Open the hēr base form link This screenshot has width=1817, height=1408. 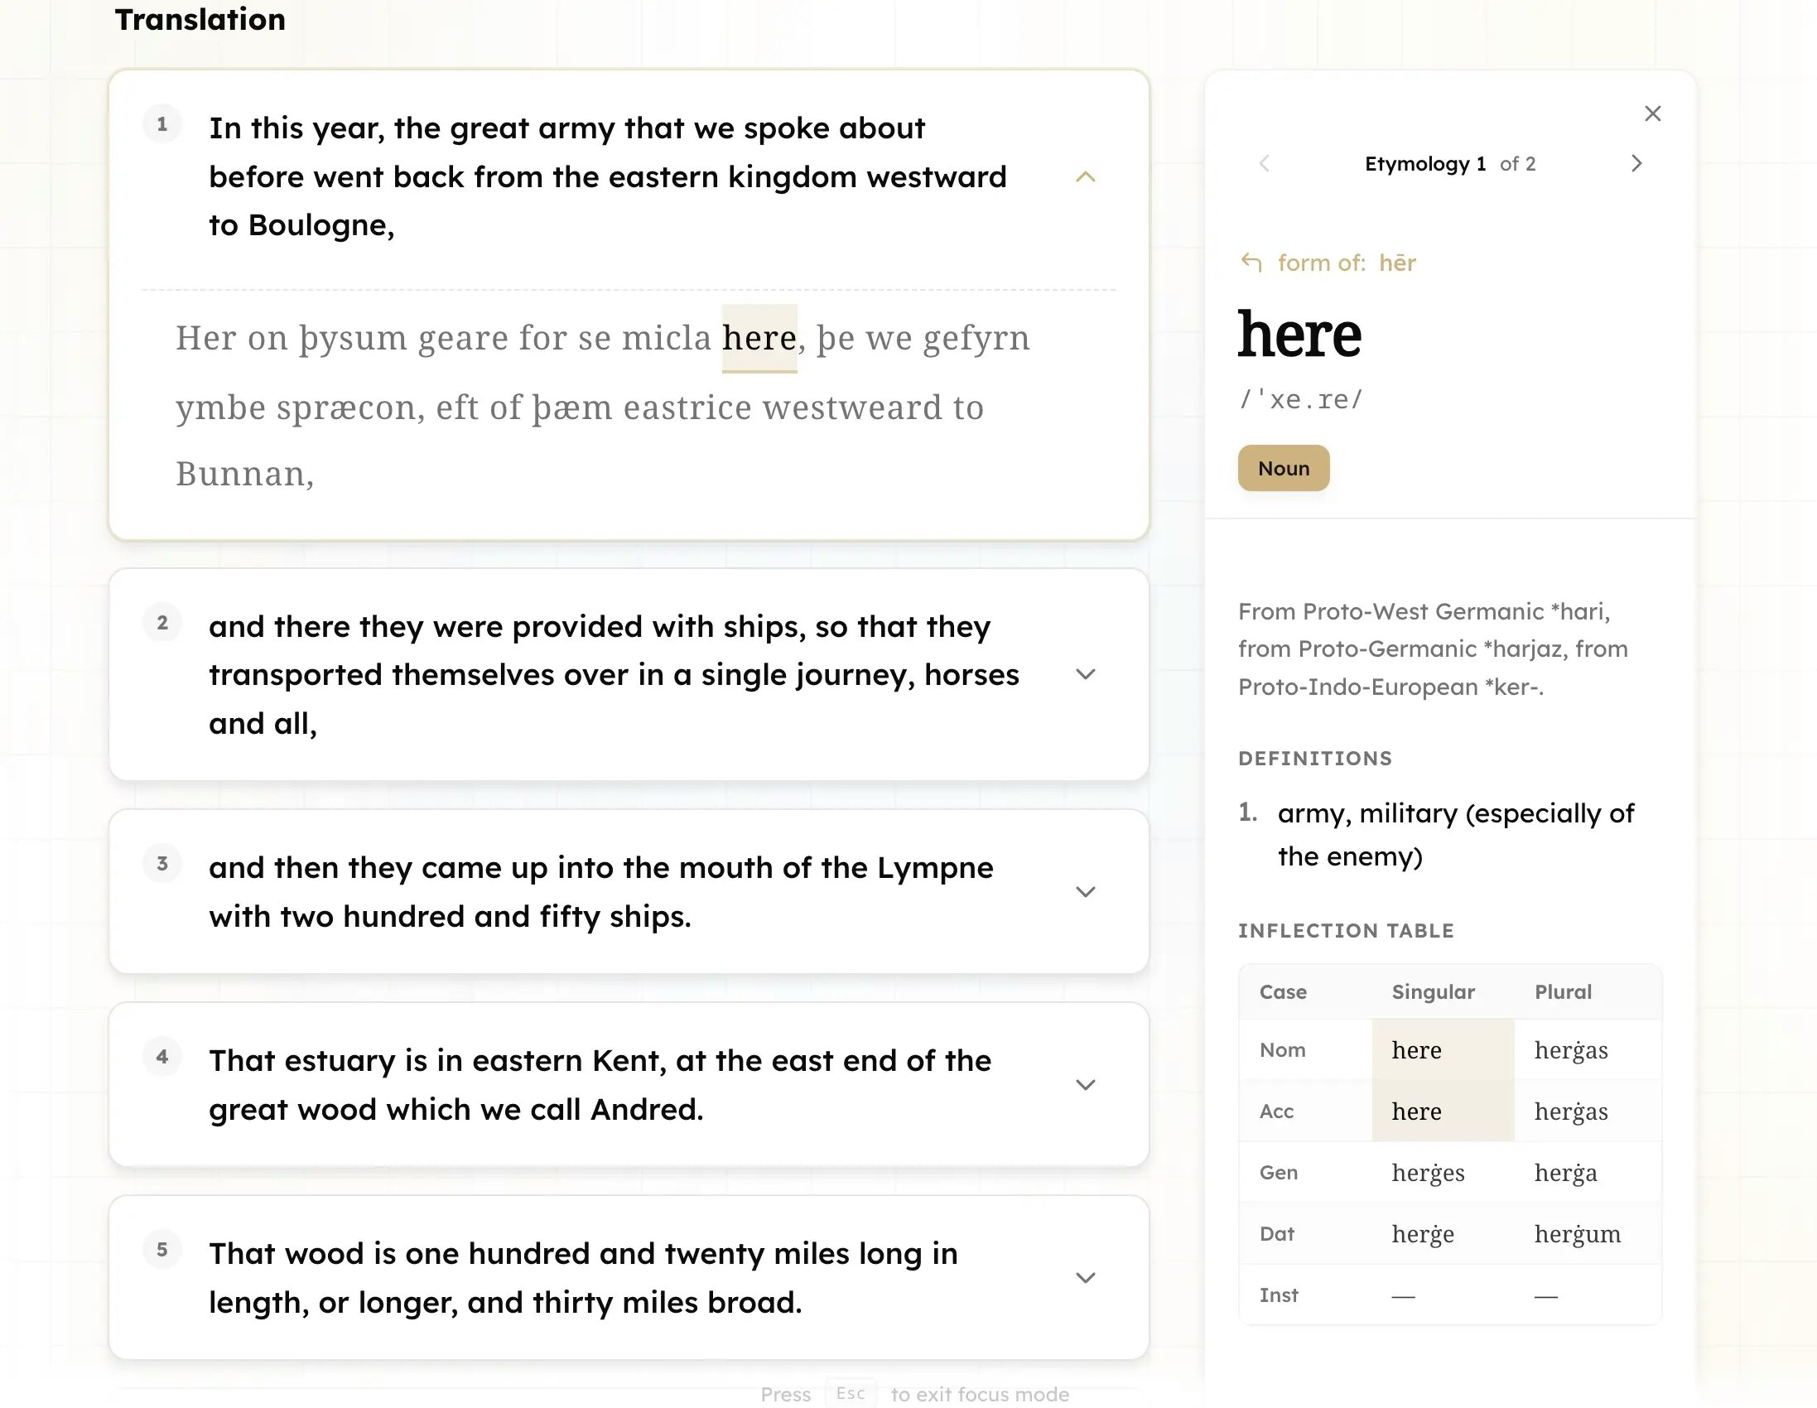pyautogui.click(x=1397, y=263)
